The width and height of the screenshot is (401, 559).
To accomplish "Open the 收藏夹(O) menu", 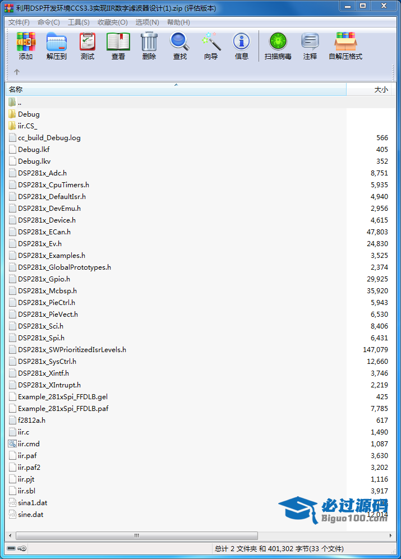I will [x=112, y=22].
